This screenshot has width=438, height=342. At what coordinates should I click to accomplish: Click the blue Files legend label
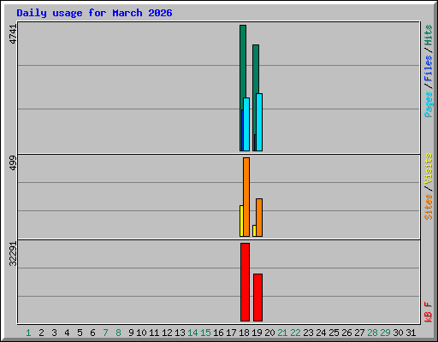tap(428, 68)
